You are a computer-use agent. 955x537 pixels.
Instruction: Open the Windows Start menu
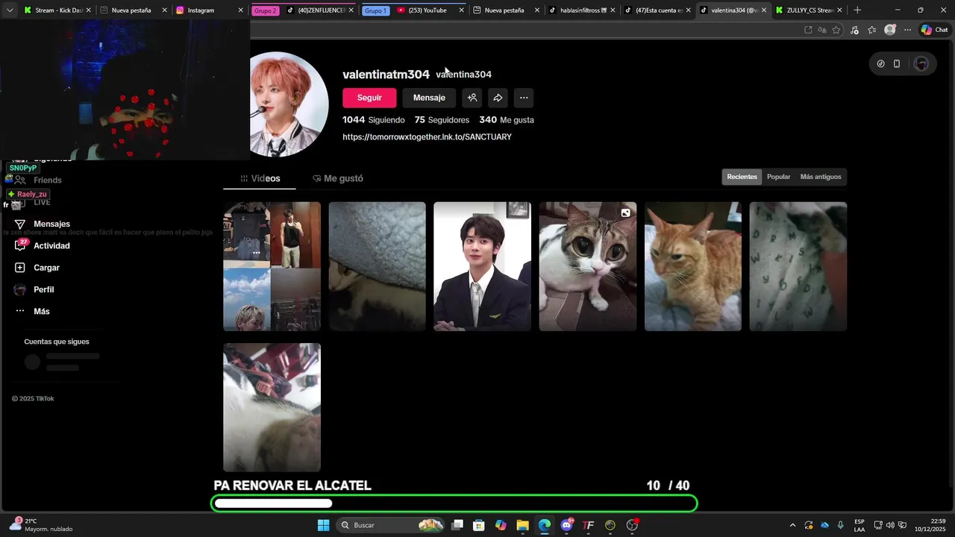click(323, 525)
